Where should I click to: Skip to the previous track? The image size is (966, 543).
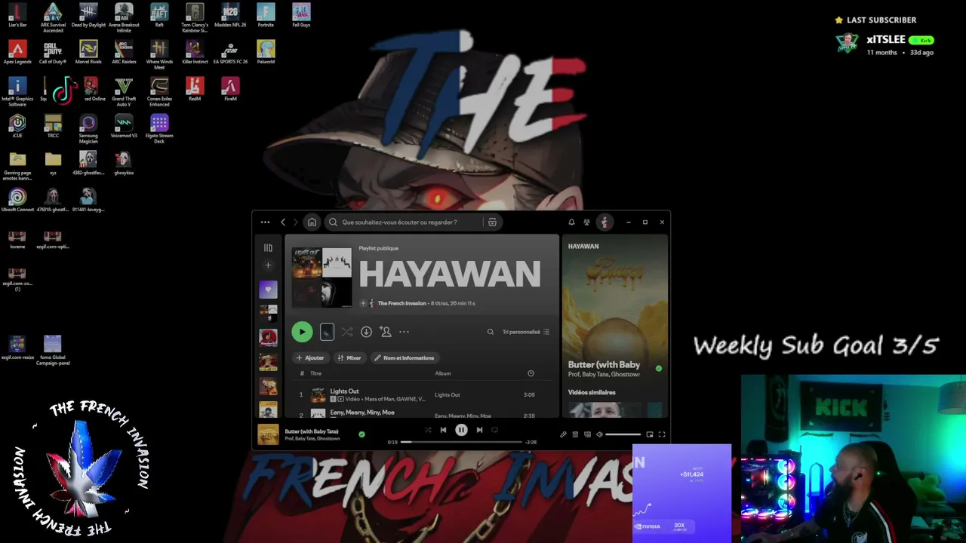pyautogui.click(x=443, y=430)
